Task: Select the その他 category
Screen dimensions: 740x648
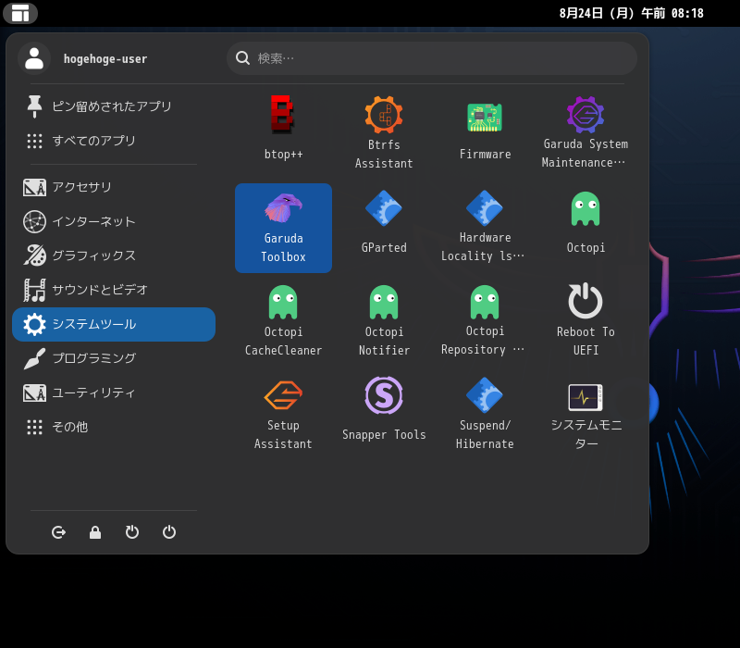Action: (114, 427)
